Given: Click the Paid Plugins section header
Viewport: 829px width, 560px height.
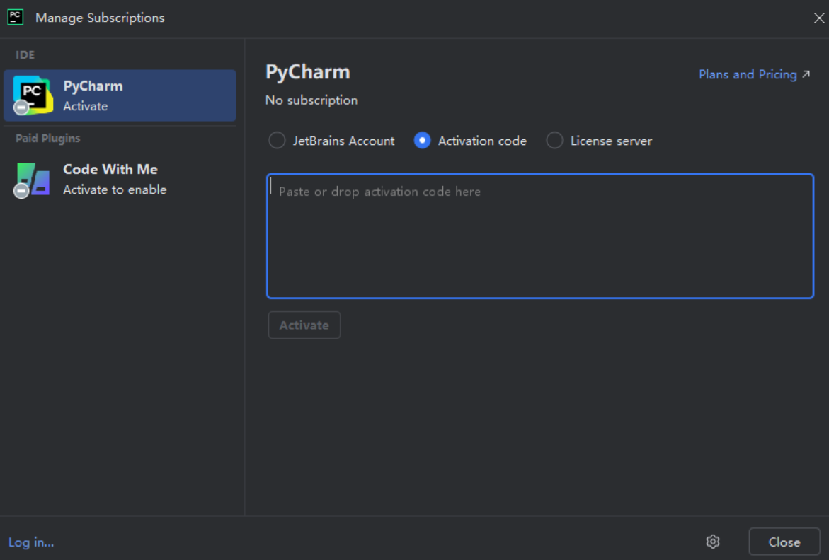Looking at the screenshot, I should point(48,139).
